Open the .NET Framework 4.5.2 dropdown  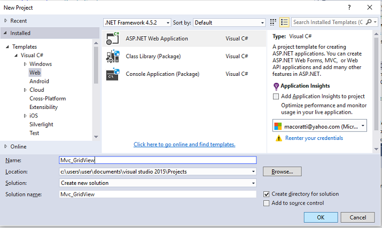tap(168, 22)
